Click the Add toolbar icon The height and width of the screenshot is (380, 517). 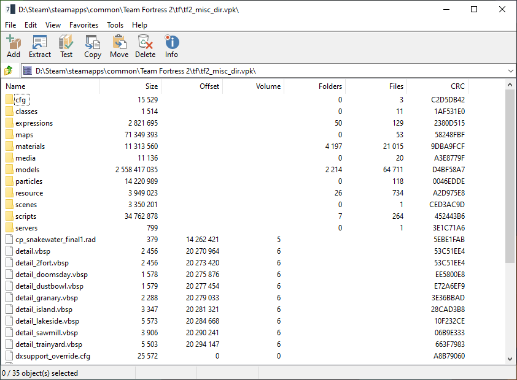[x=14, y=47]
